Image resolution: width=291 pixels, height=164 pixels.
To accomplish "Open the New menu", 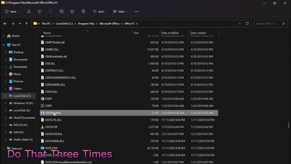I will 12,11.
